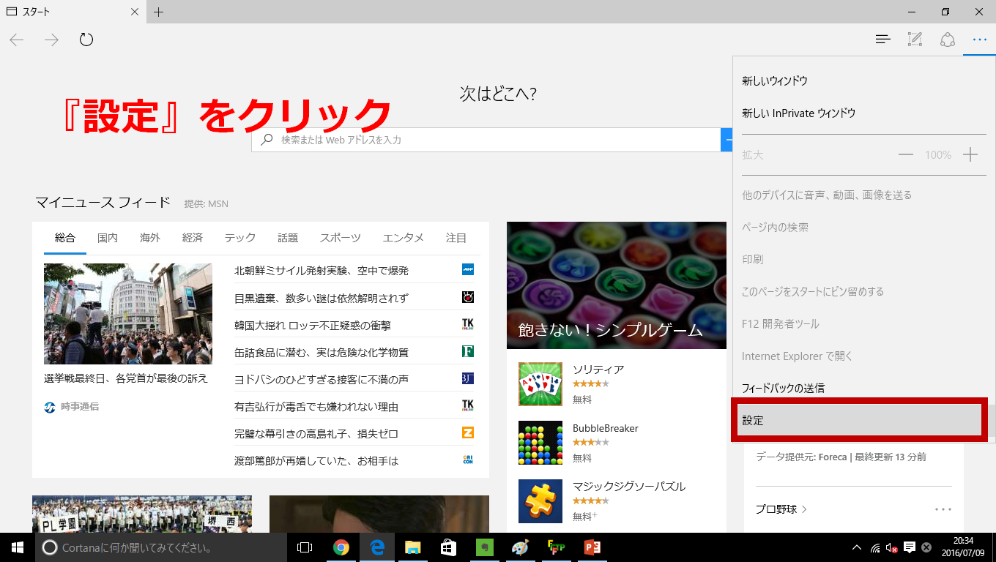Switch to the 経済 news tab
This screenshot has width=996, height=562.
(193, 238)
